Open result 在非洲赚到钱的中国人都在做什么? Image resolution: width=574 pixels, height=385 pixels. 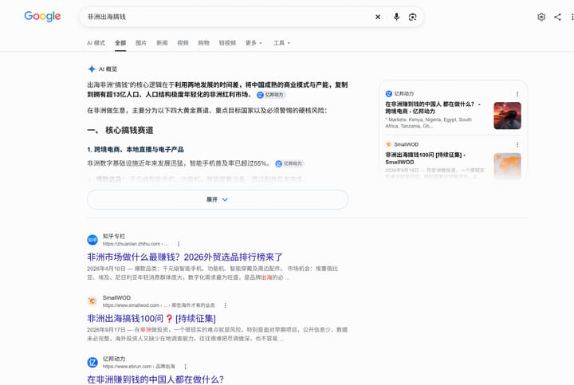click(155, 379)
